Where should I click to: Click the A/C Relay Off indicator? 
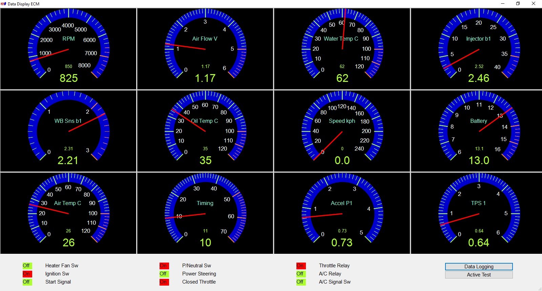point(301,274)
